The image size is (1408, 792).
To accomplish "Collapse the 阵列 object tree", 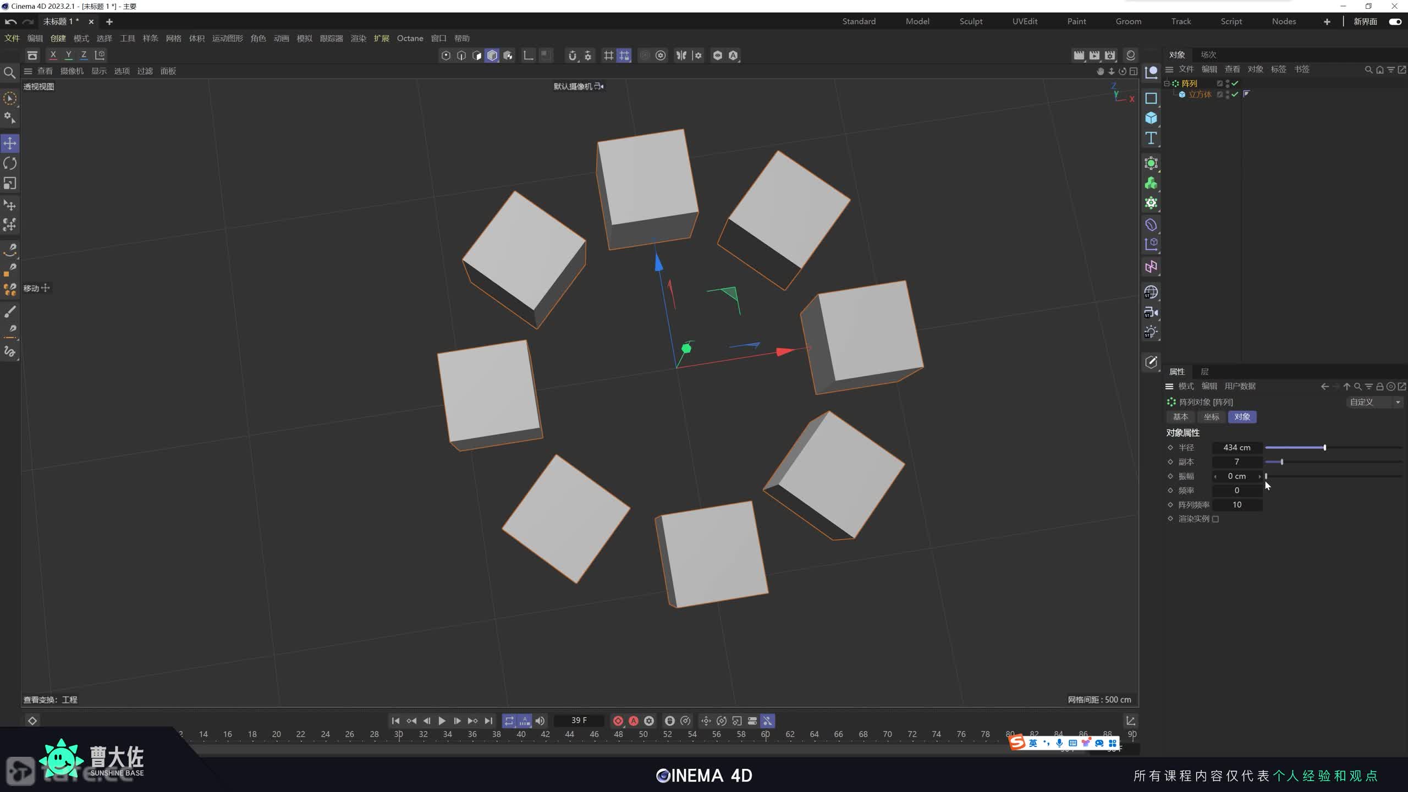I will coord(1167,84).
